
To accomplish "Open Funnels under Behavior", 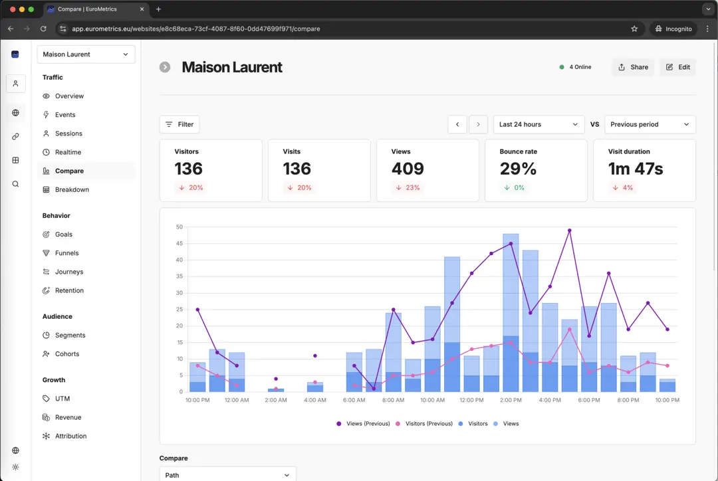I will pyautogui.click(x=86, y=253).
